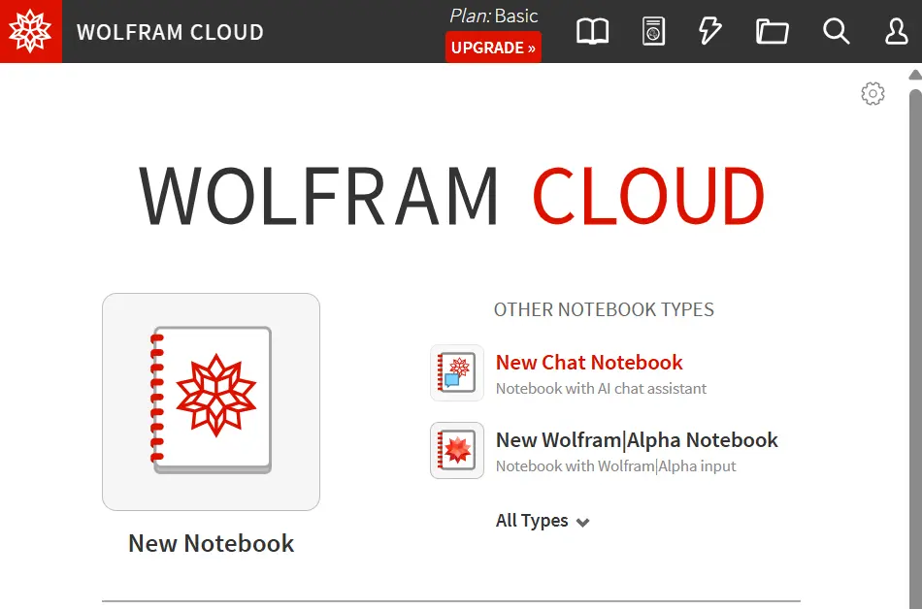The image size is (922, 609).
Task: Click the chevron arrow beside All Types
Action: point(582,522)
